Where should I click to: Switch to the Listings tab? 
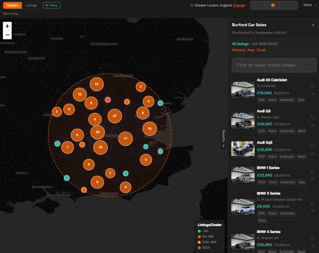pyautogui.click(x=31, y=5)
